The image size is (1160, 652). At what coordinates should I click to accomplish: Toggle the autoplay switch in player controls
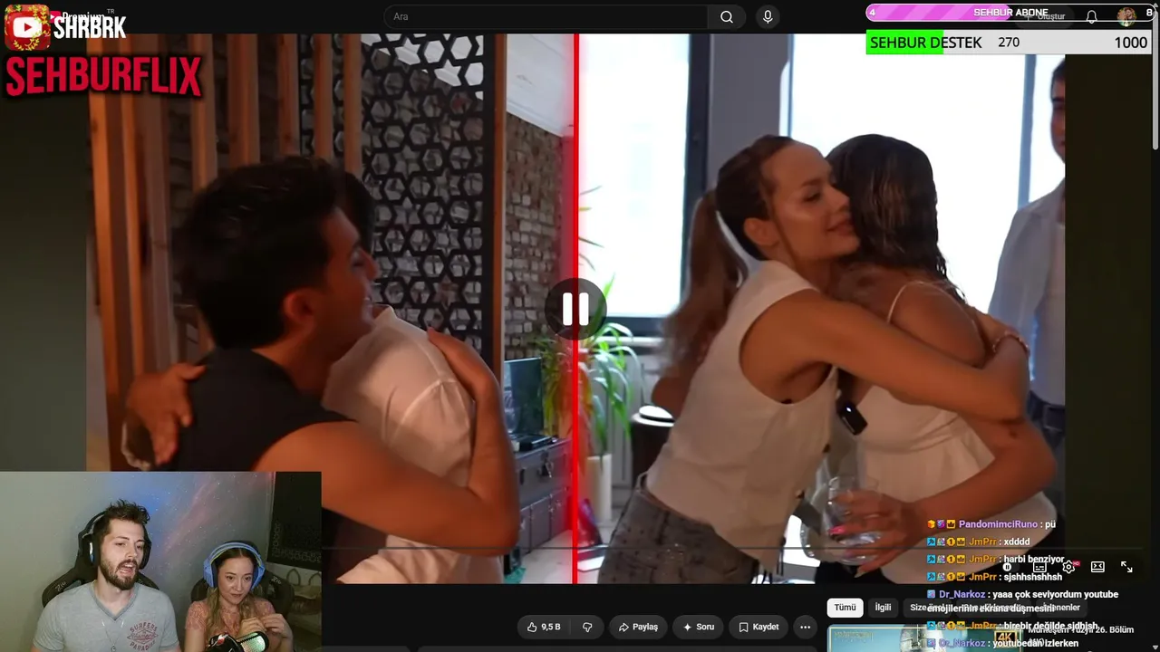click(x=1008, y=567)
